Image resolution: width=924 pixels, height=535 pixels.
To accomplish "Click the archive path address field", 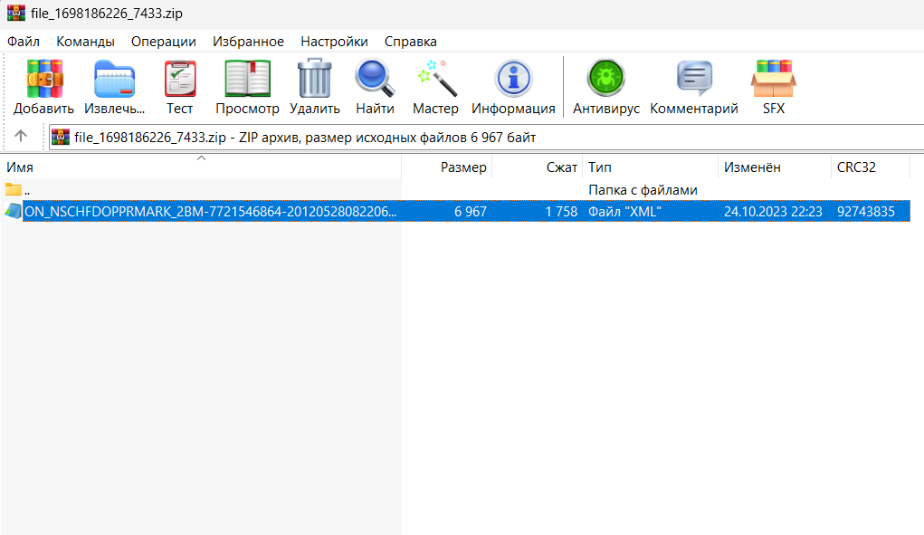I will click(x=486, y=138).
